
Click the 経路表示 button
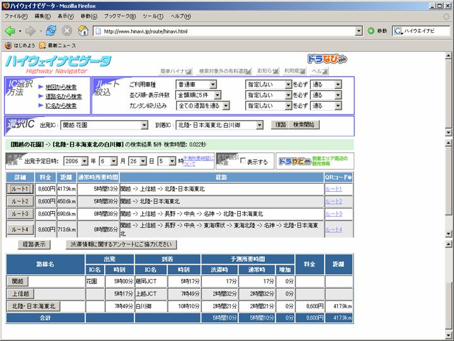[x=34, y=244]
